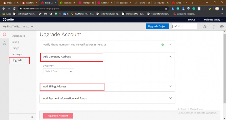Reload the page in browser
Image resolution: width=226 pixels, height=120 pixels.
tap(15, 9)
